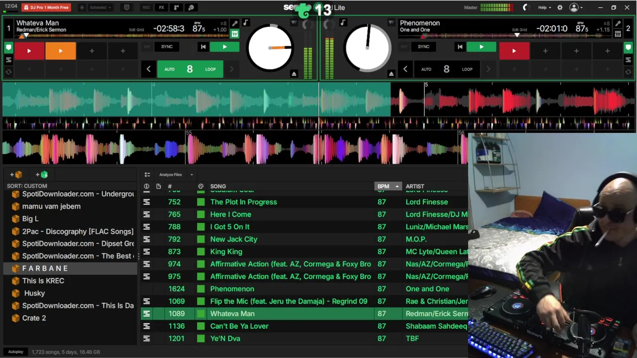The image size is (637, 358).
Task: Open deck 2 tempo range dropdown triangle
Action: pos(391,23)
